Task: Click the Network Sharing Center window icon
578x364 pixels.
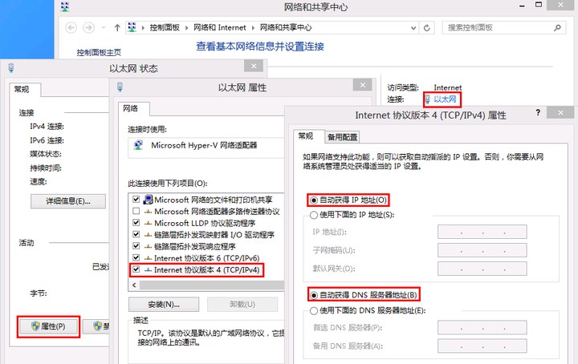Action: click(65, 6)
